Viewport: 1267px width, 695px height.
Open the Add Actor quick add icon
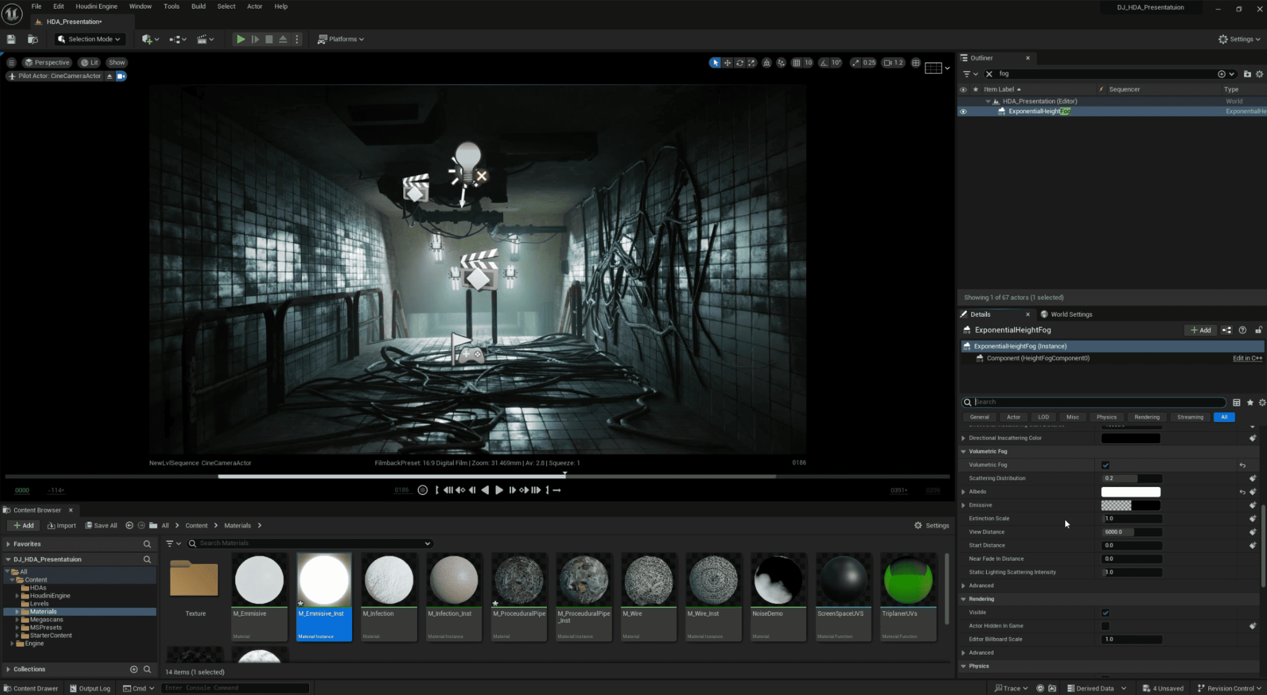tap(147, 39)
